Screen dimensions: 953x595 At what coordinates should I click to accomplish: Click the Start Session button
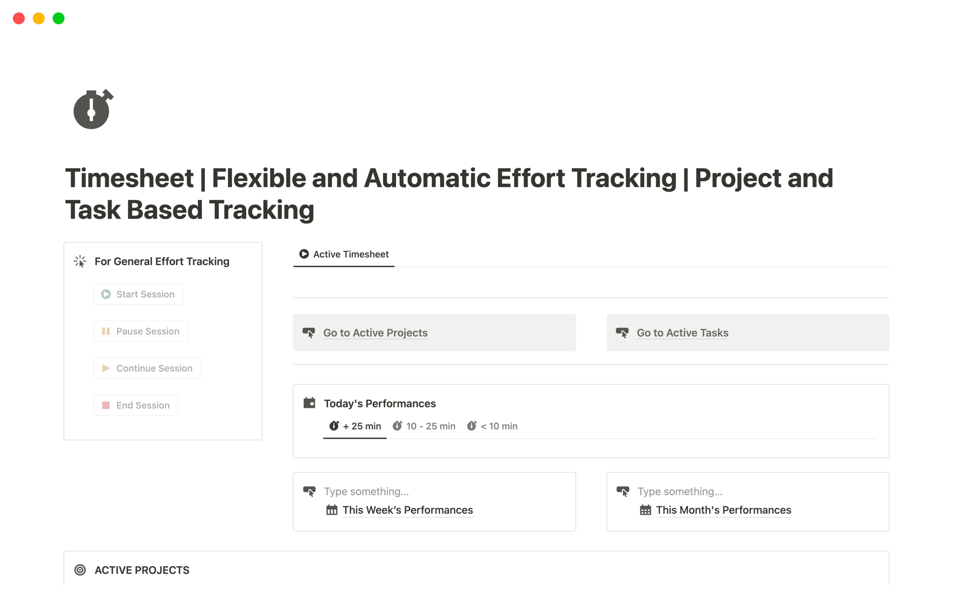[x=138, y=294]
